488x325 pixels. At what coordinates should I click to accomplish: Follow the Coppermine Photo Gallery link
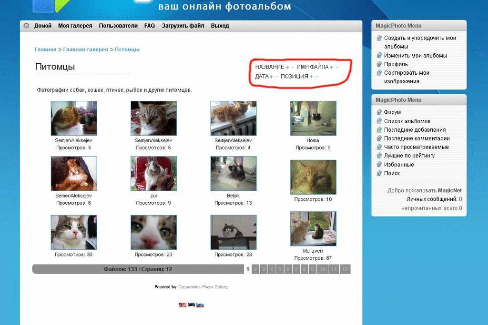(x=203, y=287)
